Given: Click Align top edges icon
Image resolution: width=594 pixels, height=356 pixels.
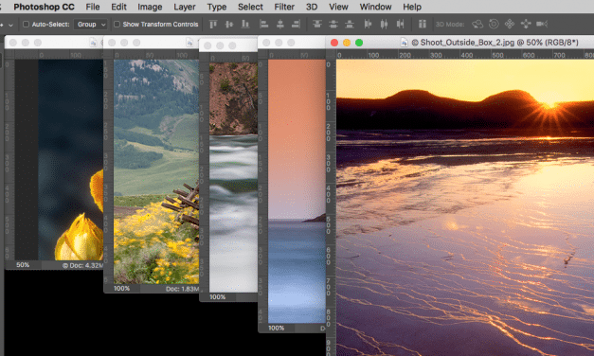Looking at the screenshot, I should coord(213,25).
